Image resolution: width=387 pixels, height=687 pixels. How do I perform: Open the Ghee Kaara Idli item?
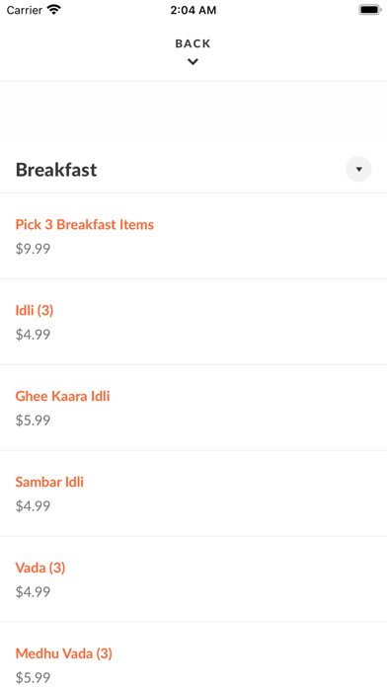[62, 396]
